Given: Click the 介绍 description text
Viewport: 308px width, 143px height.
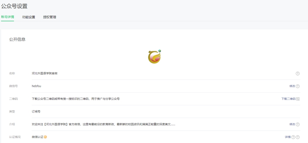Looking at the screenshot, I should pyautogui.click(x=103, y=124).
